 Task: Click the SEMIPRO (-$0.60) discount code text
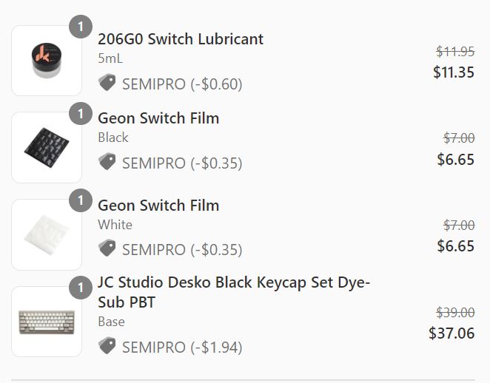[182, 84]
